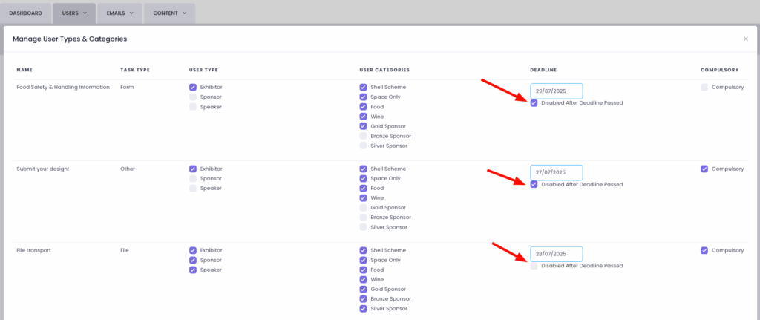Check Bronze Sponsor category for Food Safety task
This screenshot has width=760, height=320.
pos(364,136)
